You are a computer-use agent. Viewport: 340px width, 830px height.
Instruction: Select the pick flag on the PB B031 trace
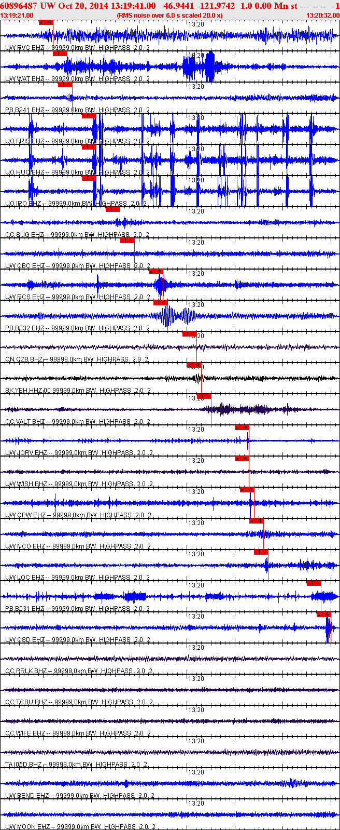pos(314,583)
